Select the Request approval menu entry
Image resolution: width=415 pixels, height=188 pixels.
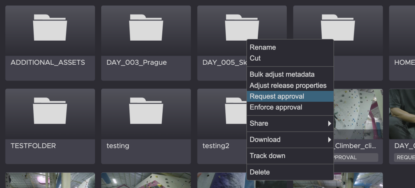[x=277, y=96]
